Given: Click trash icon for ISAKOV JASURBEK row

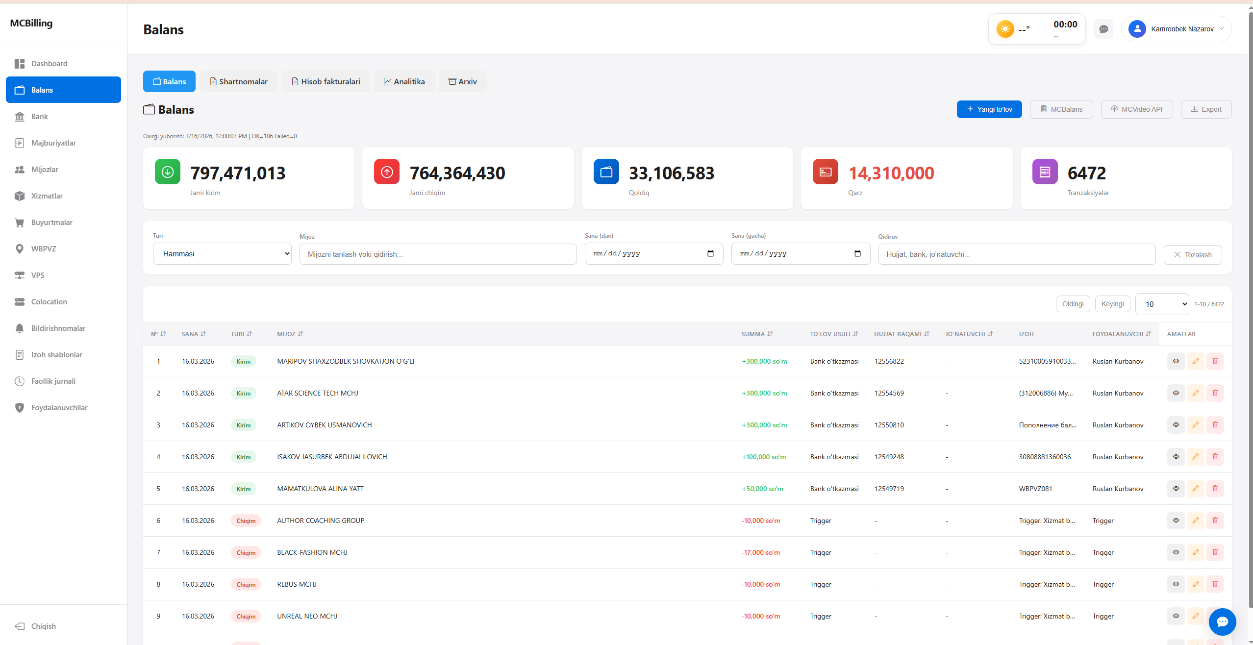Looking at the screenshot, I should (x=1215, y=457).
